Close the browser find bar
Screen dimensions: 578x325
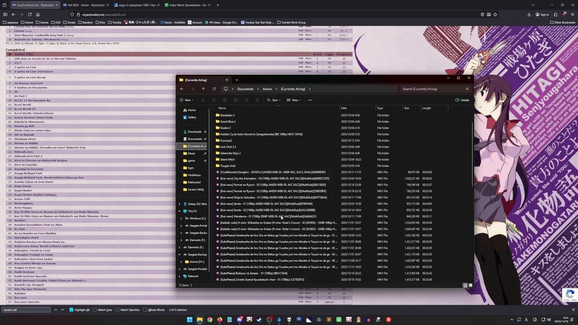573,310
